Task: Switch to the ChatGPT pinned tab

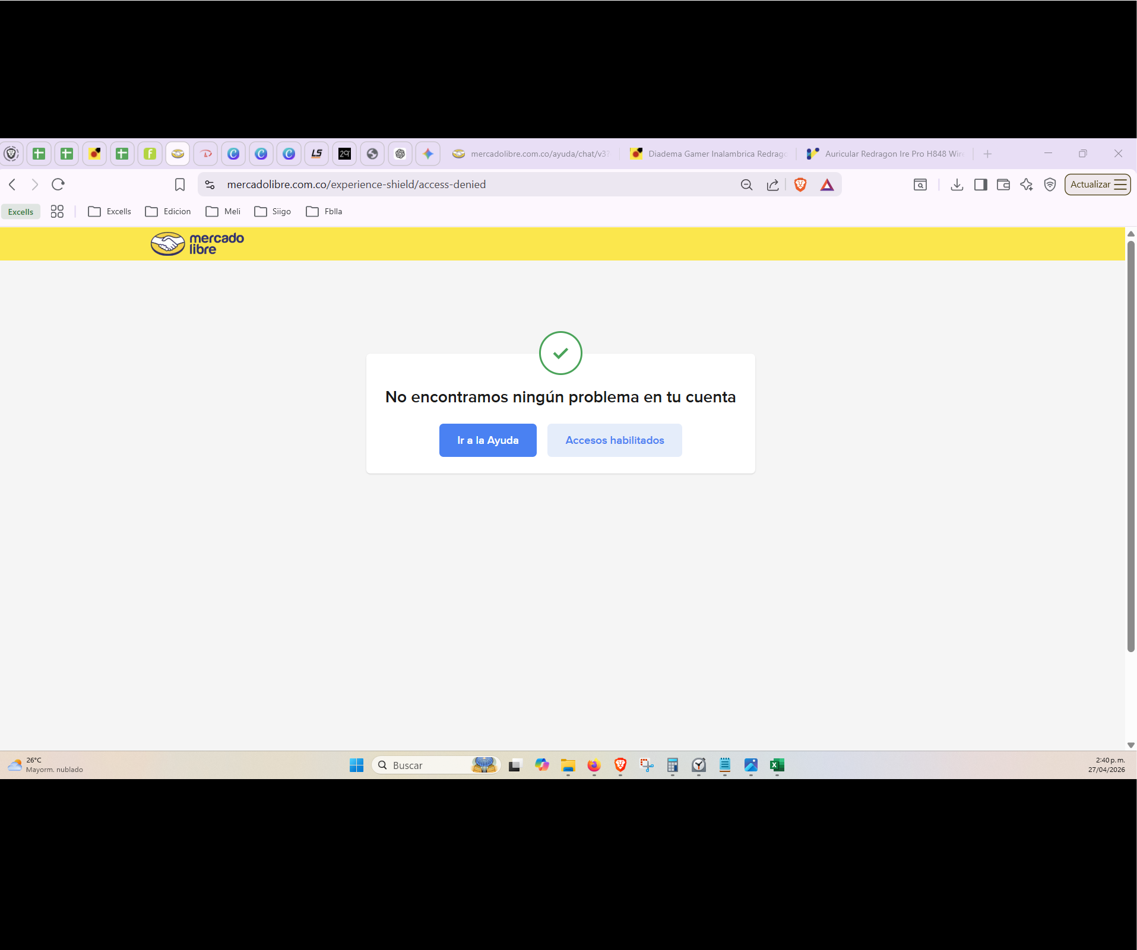Action: pos(400,154)
